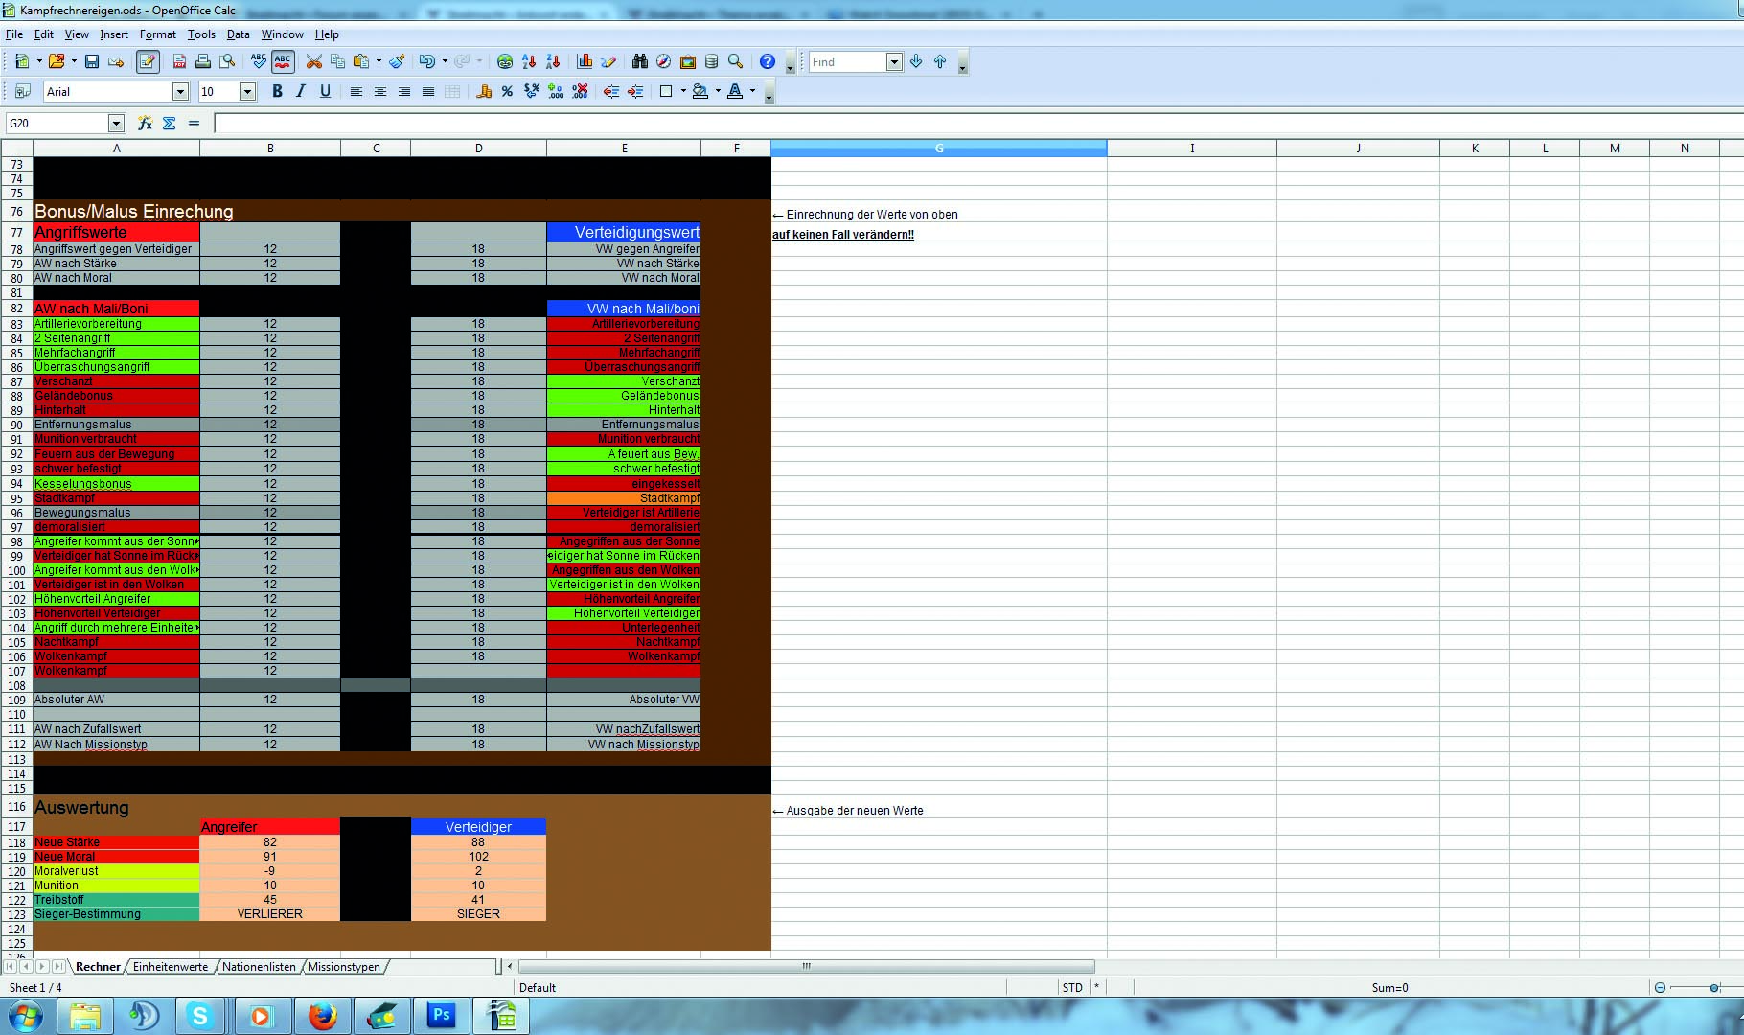Image resolution: width=1744 pixels, height=1035 pixels.
Task: Toggle Edit File mode button
Action: (148, 62)
